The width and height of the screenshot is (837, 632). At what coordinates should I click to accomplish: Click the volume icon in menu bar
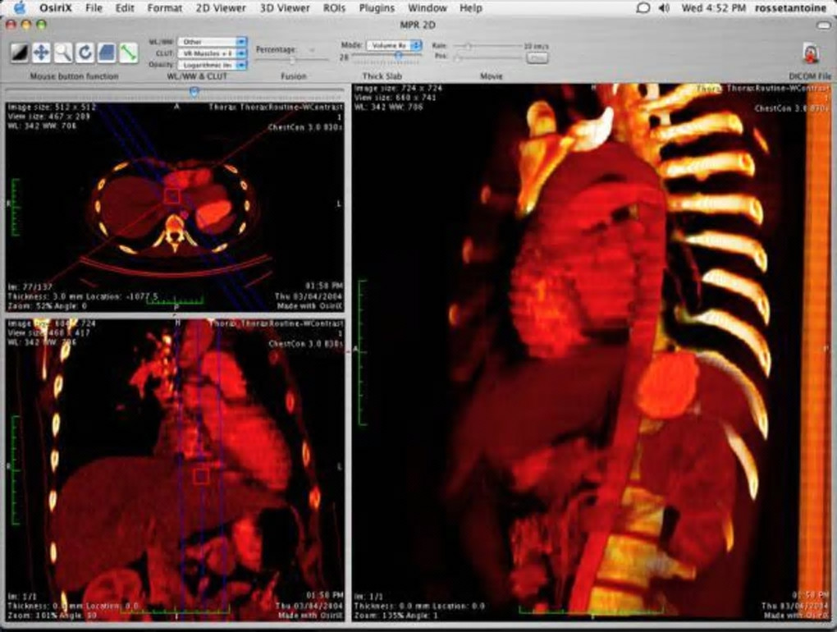tap(664, 8)
